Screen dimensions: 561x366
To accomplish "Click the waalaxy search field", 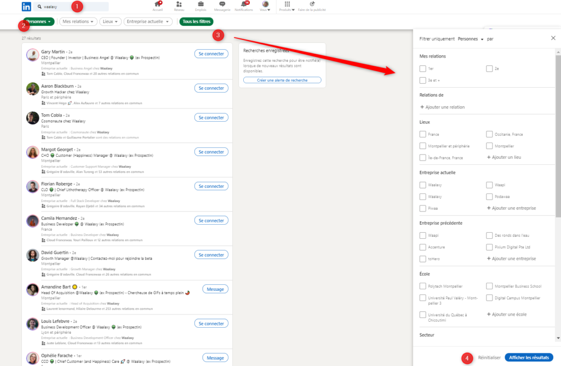I will (x=71, y=7).
